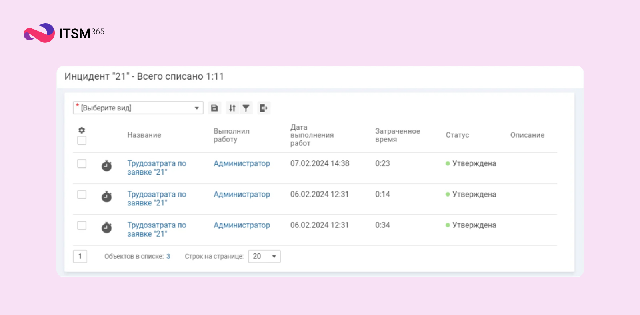Click the stopwatch icon in the 0:14 row
Viewport: 640px width, 315px height.
pyautogui.click(x=107, y=197)
